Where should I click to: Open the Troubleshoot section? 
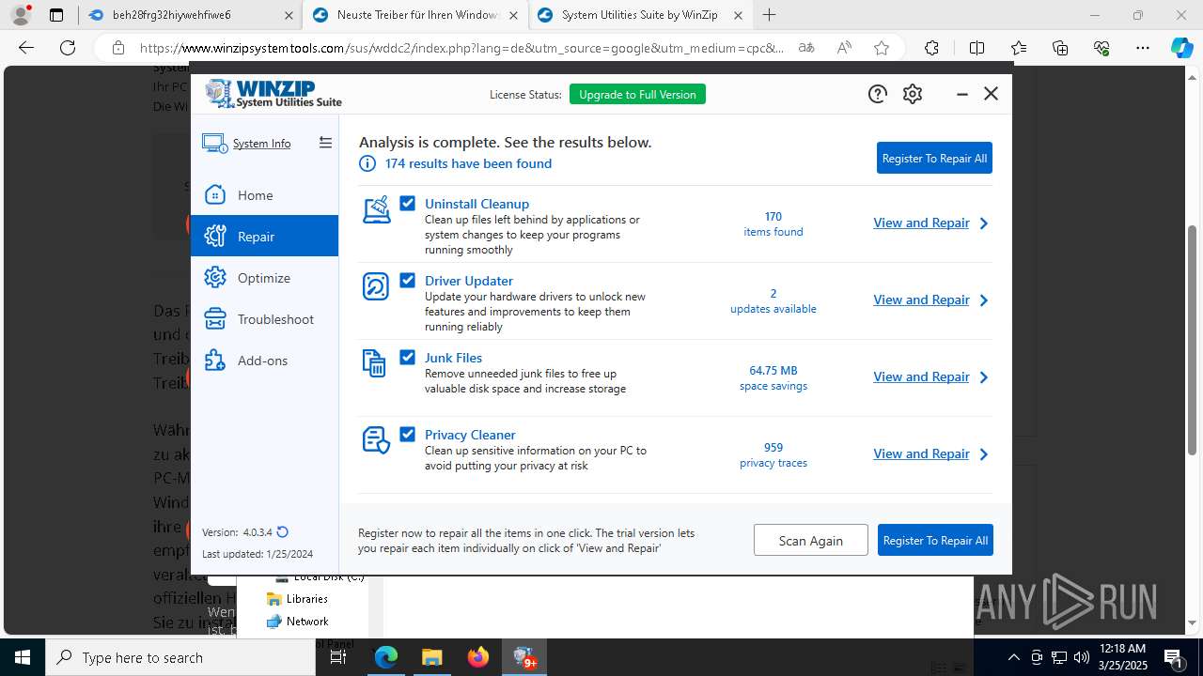(264, 319)
